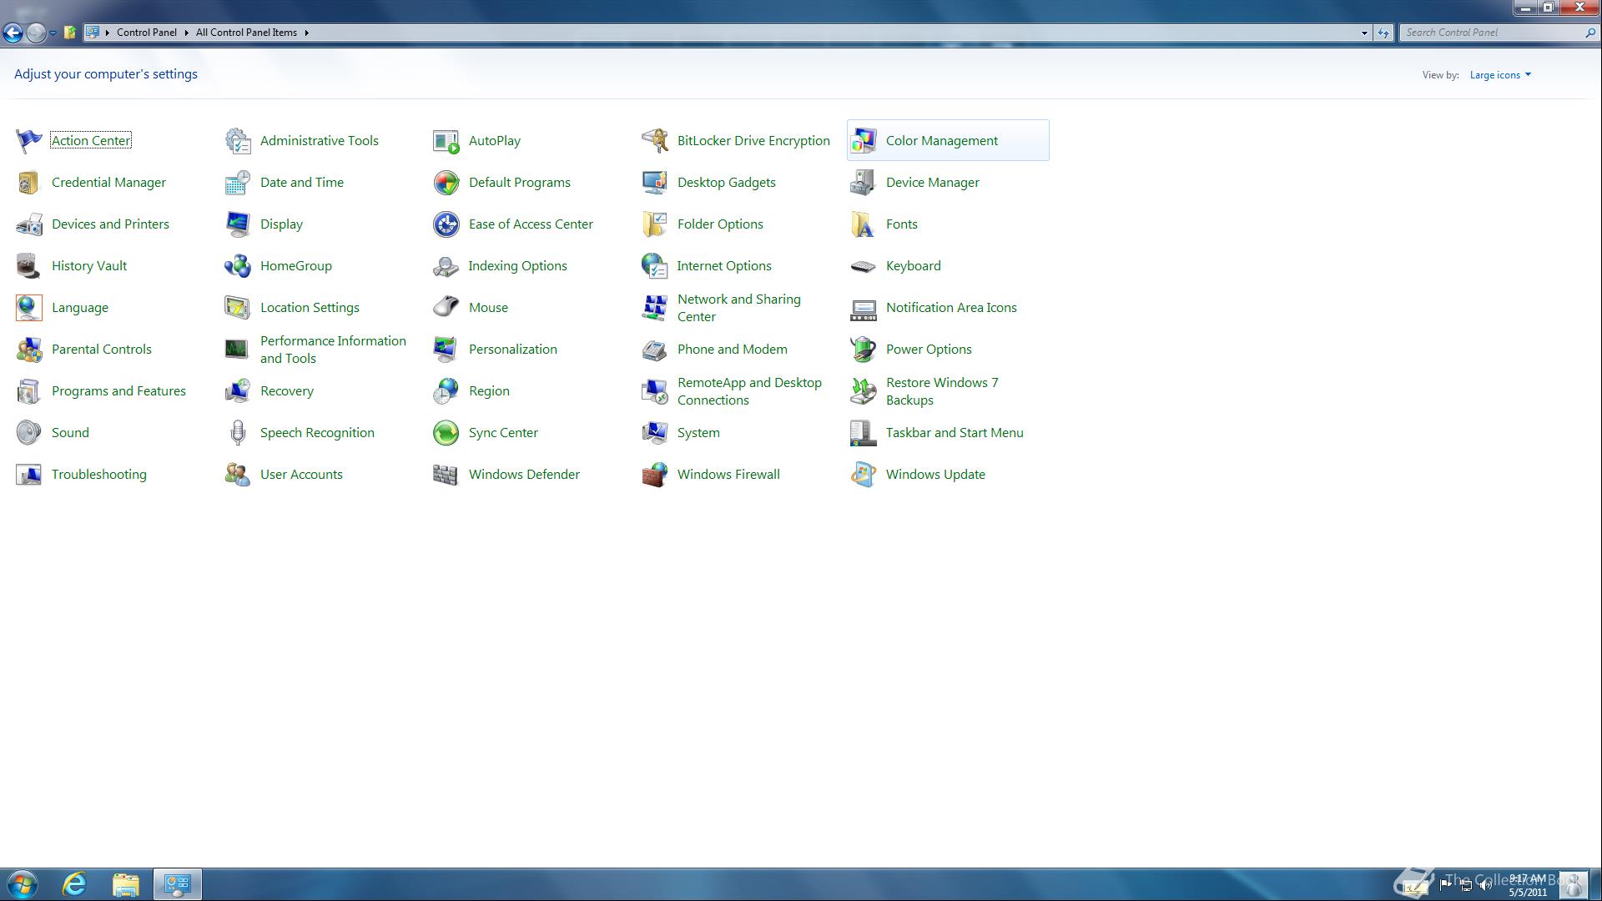The width and height of the screenshot is (1602, 901).
Task: Go back using the Back arrow button
Action: coord(13,33)
